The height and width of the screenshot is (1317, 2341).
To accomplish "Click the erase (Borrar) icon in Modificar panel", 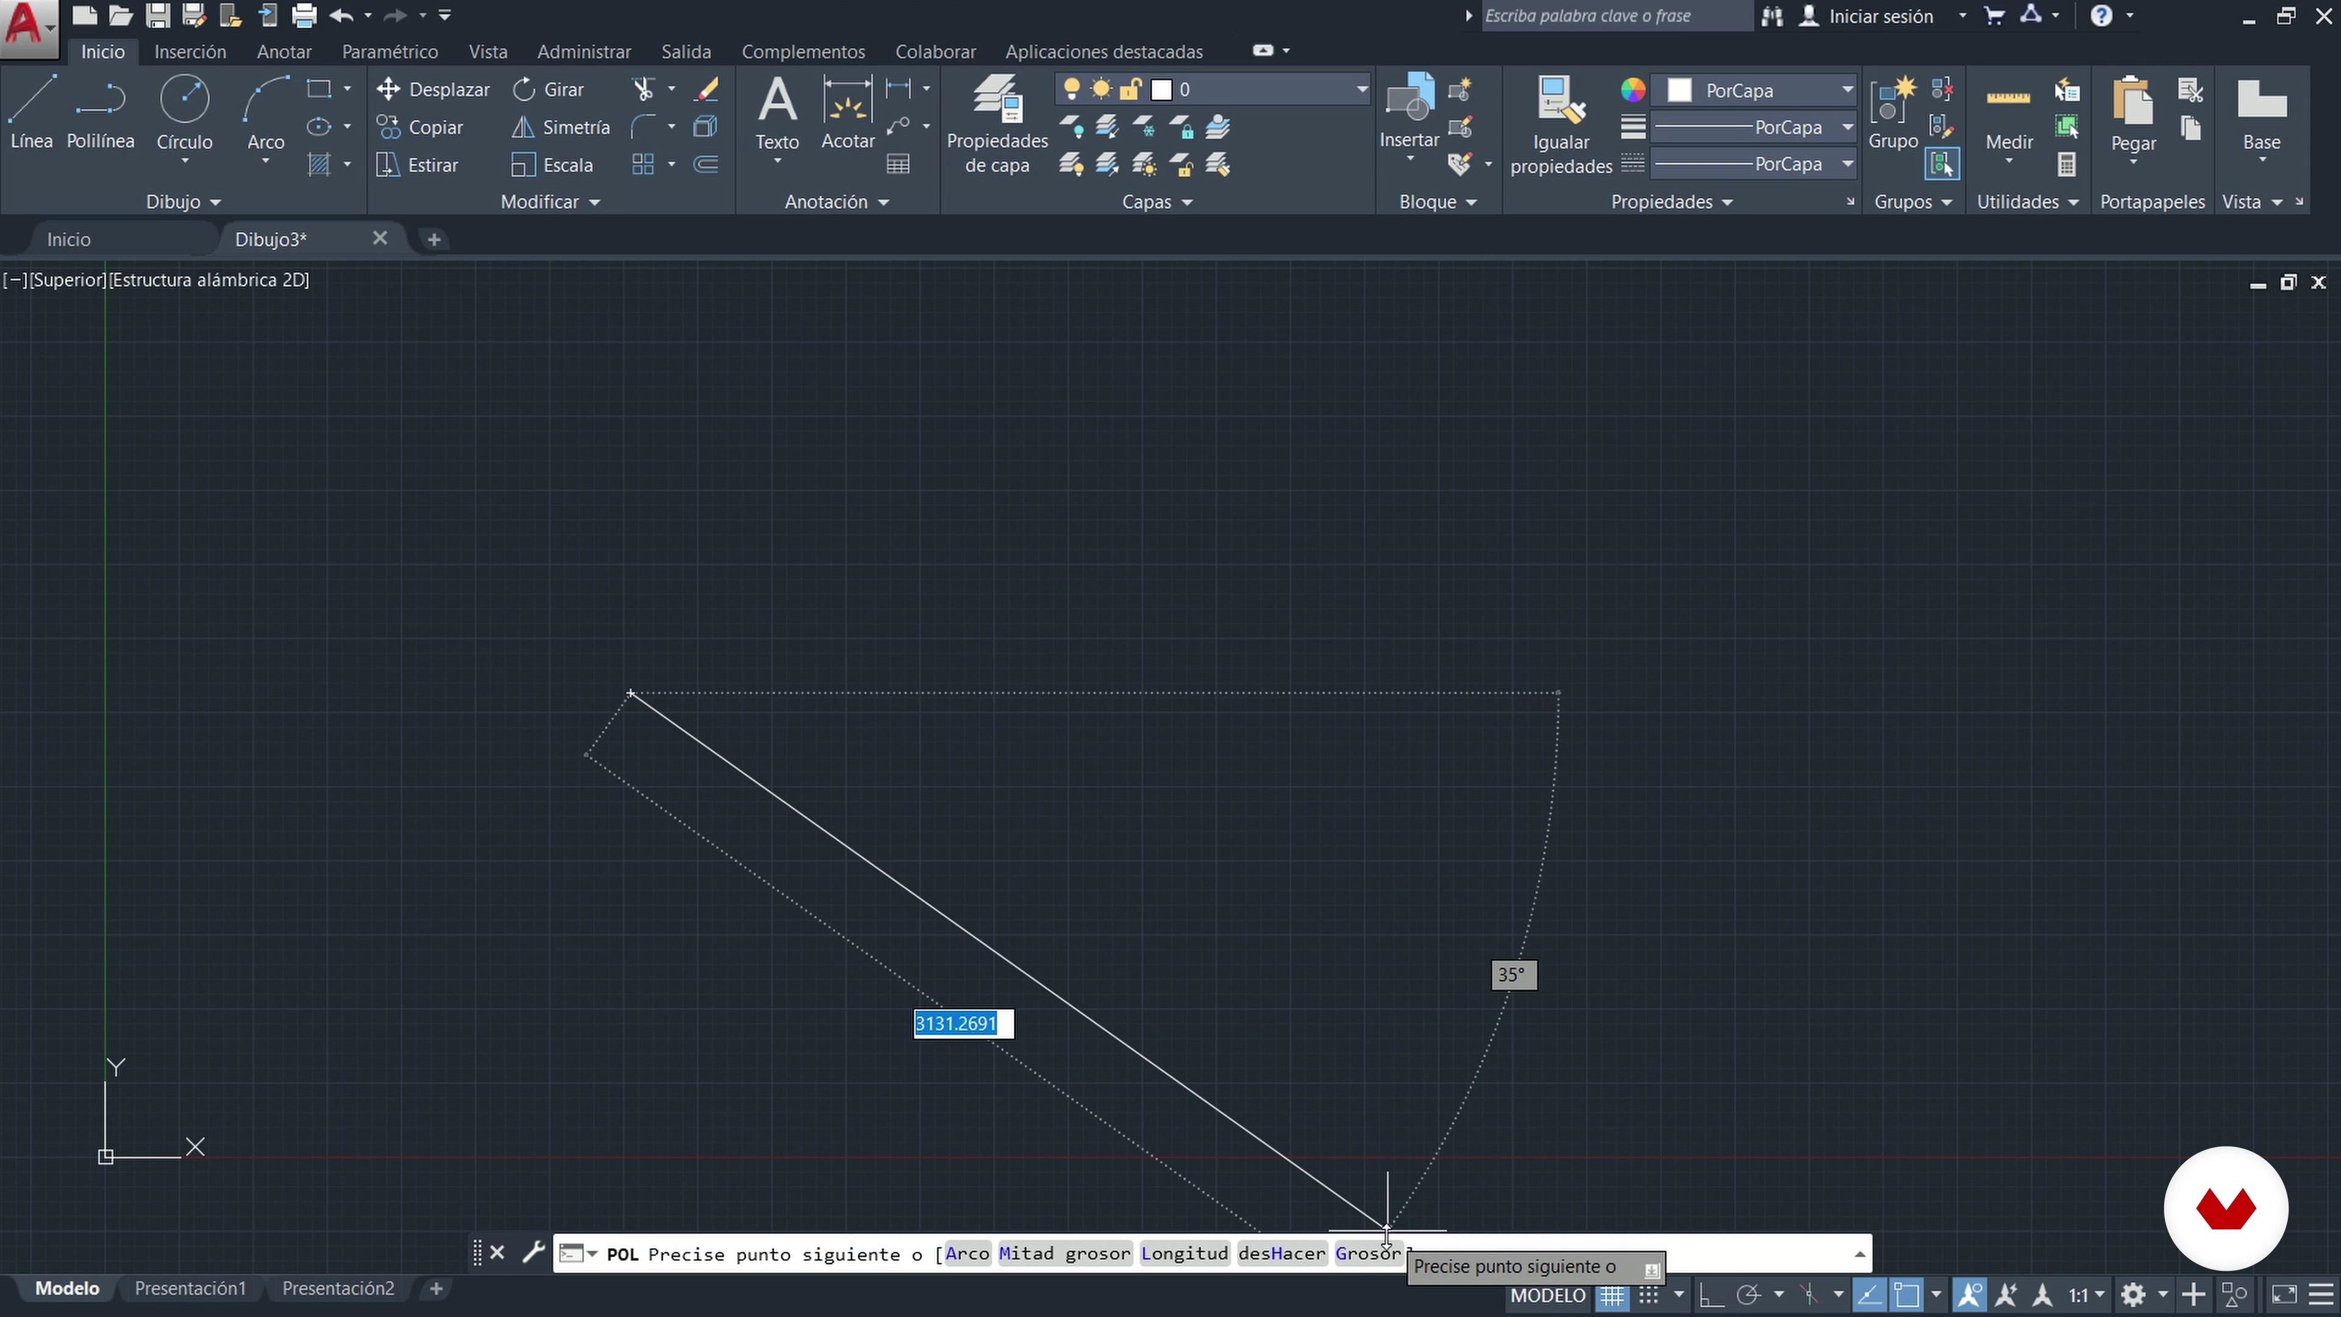I will [706, 89].
